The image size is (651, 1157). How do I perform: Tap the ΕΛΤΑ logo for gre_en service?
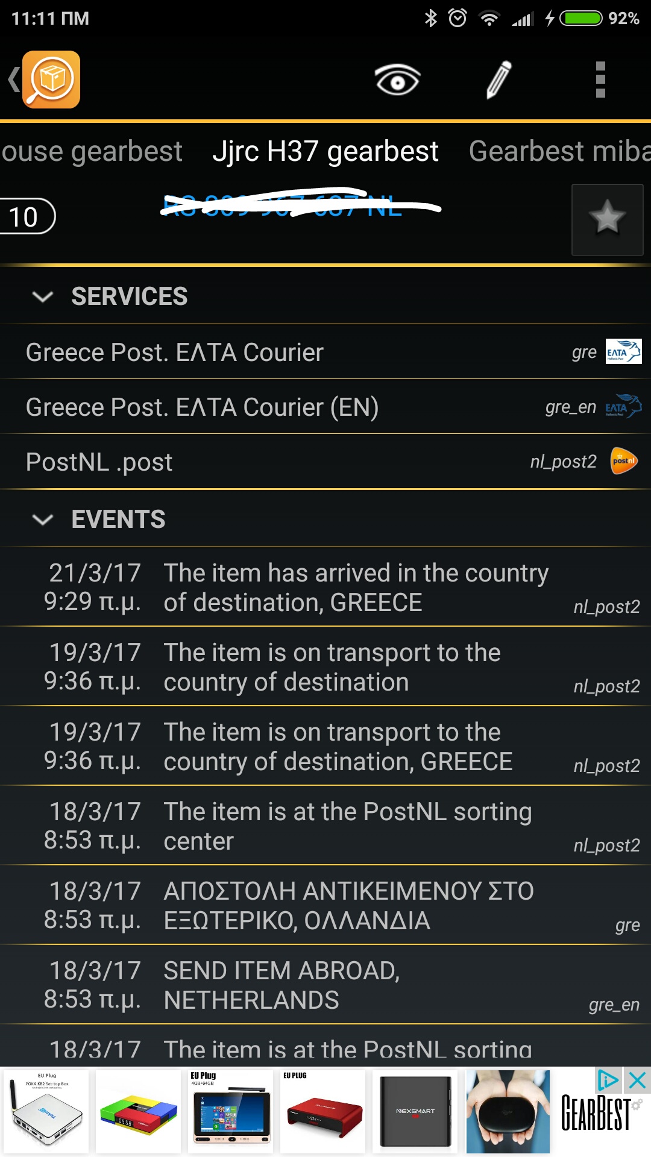623,407
